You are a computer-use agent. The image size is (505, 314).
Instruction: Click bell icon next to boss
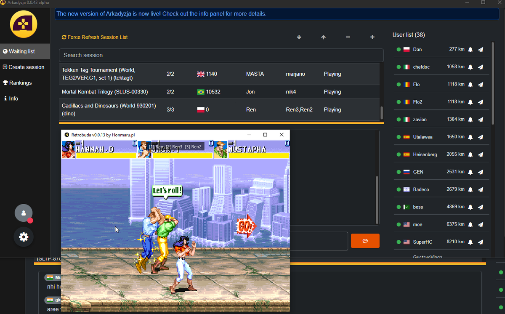pos(470,207)
